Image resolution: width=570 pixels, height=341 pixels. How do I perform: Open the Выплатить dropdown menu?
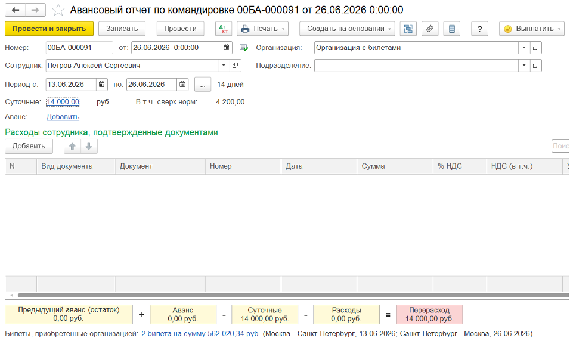[532, 29]
